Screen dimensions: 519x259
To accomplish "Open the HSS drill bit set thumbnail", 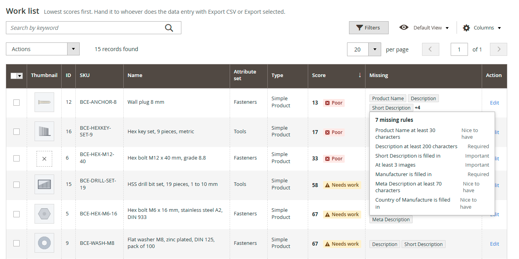I will (44, 184).
